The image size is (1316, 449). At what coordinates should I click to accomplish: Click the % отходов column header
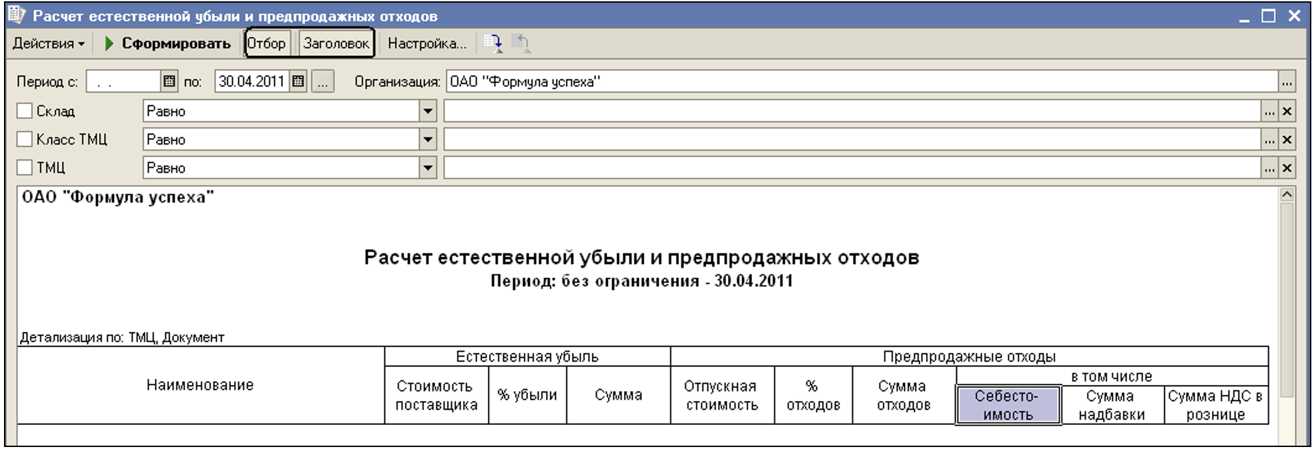[813, 395]
